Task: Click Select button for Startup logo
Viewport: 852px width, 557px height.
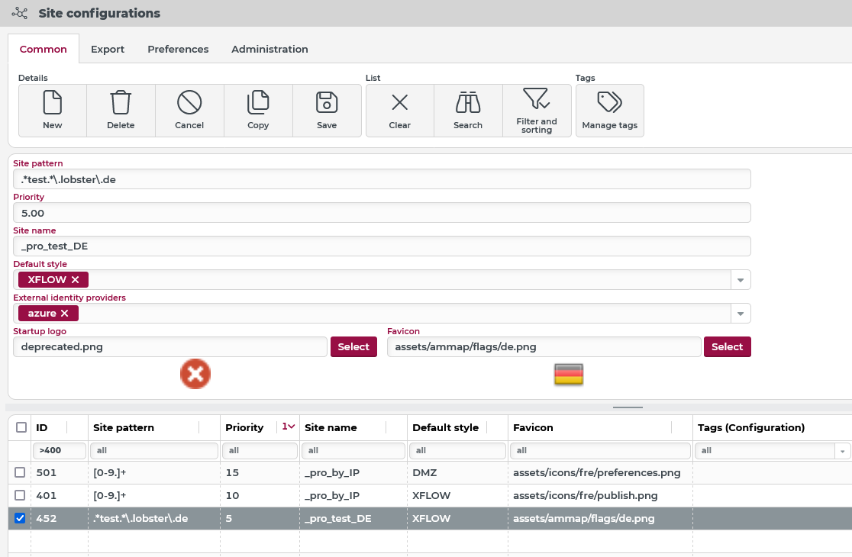Action: click(353, 347)
